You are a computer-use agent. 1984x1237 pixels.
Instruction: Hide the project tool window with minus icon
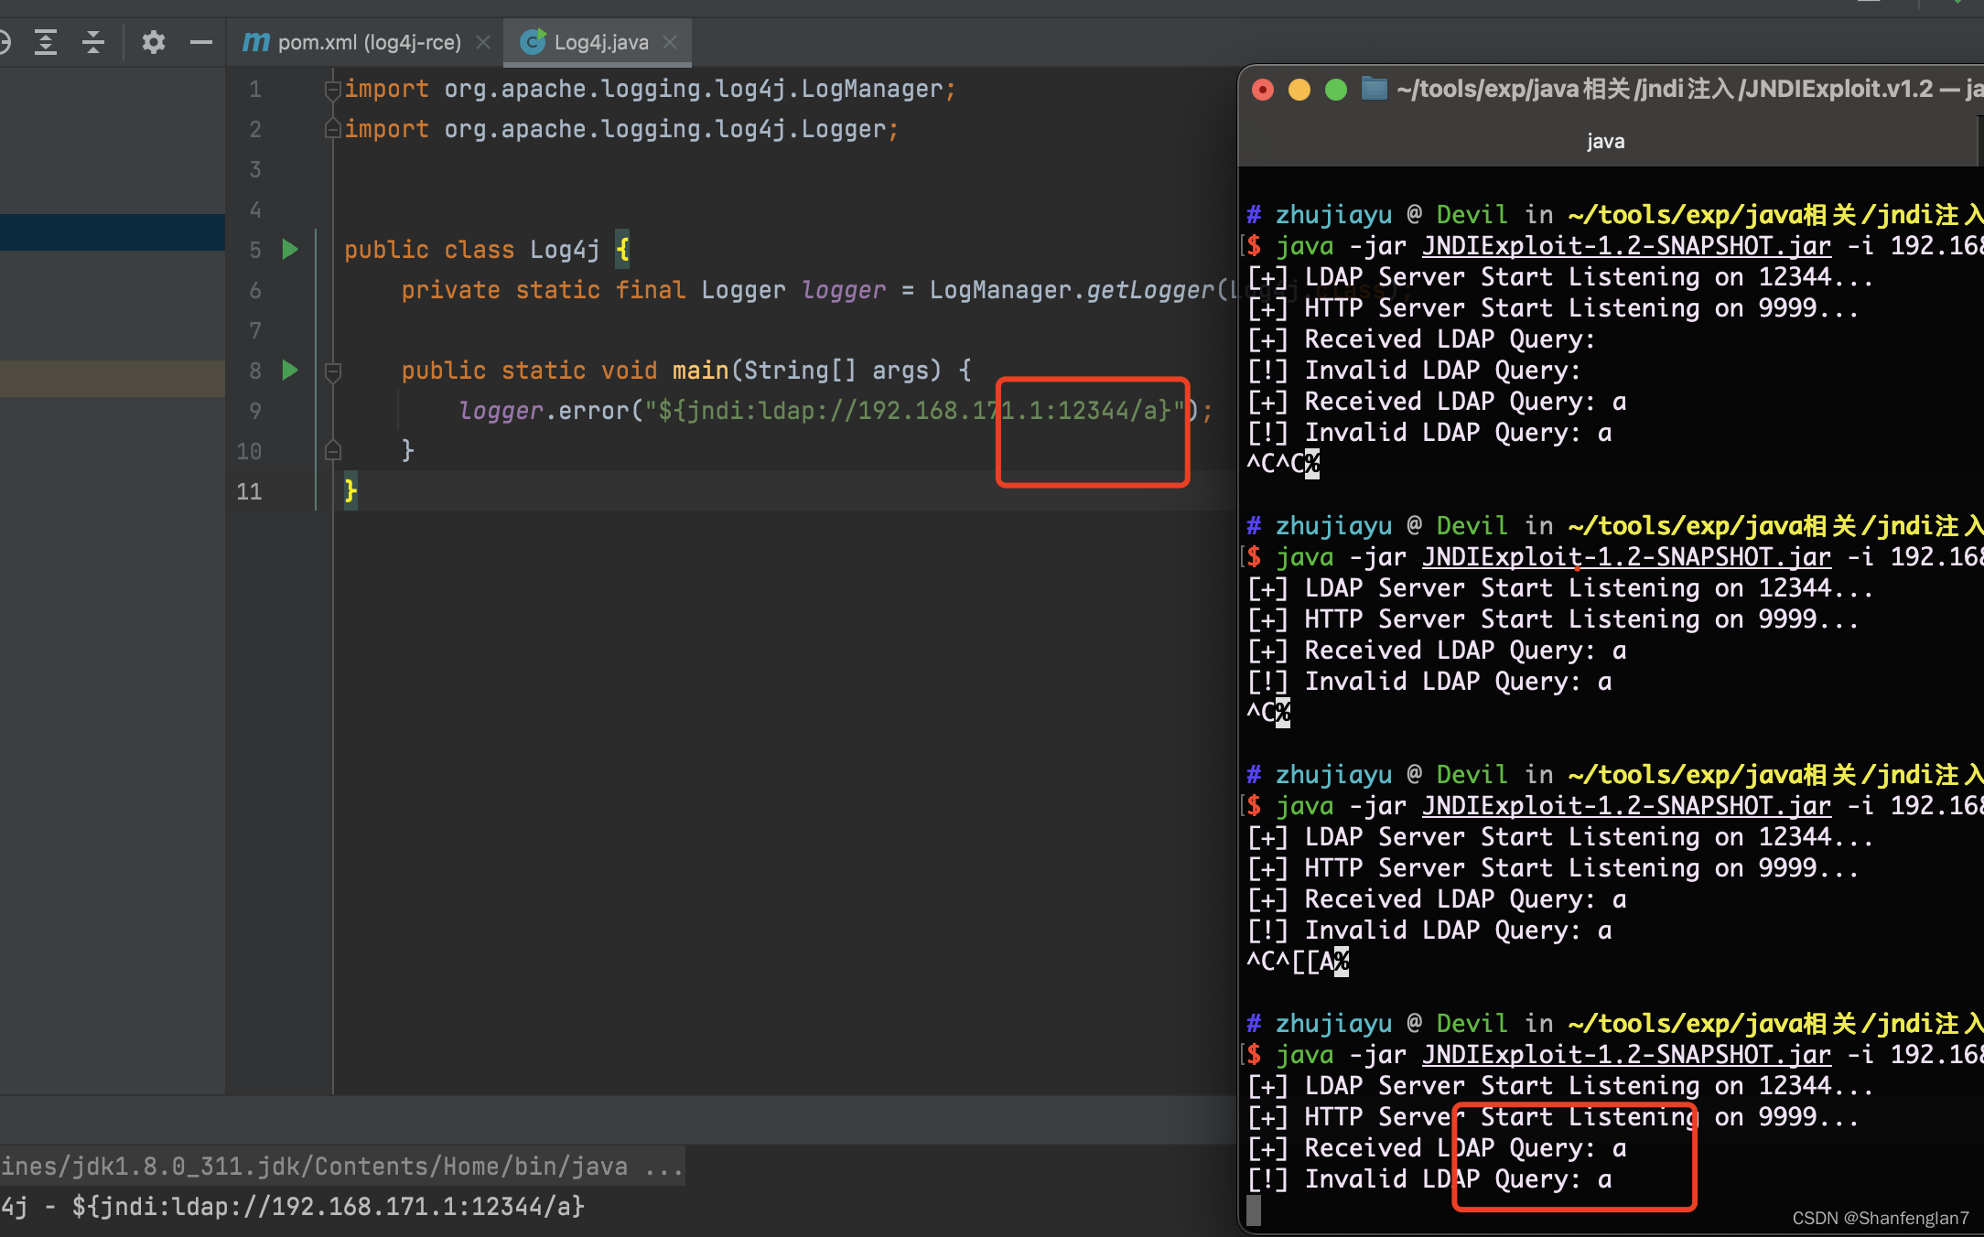pyautogui.click(x=201, y=42)
